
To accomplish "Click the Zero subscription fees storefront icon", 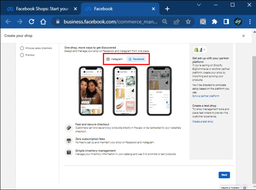I will click(69, 141).
